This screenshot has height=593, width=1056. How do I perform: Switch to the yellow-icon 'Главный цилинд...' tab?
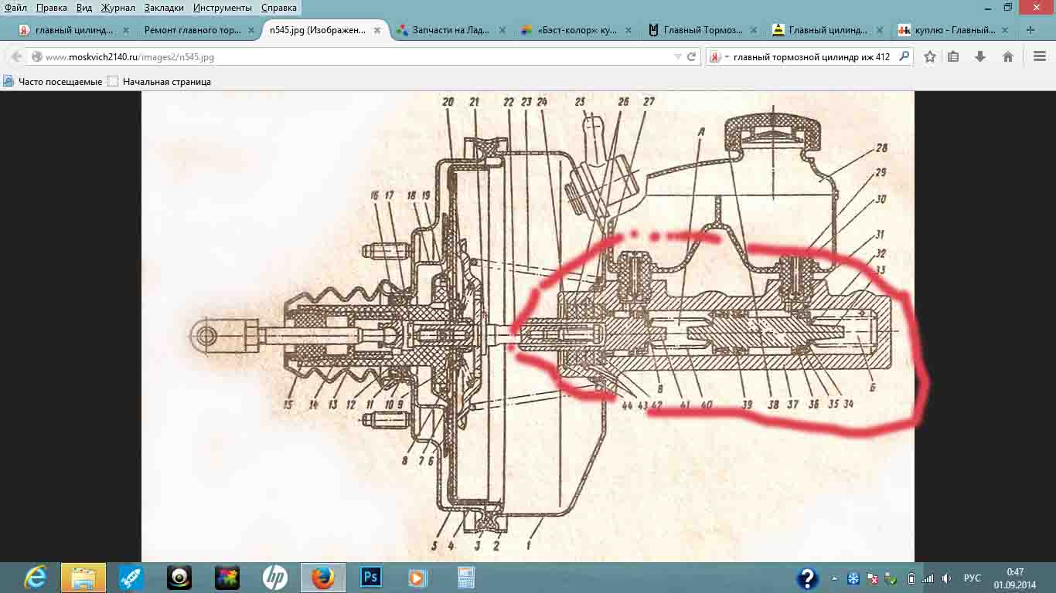(x=828, y=30)
